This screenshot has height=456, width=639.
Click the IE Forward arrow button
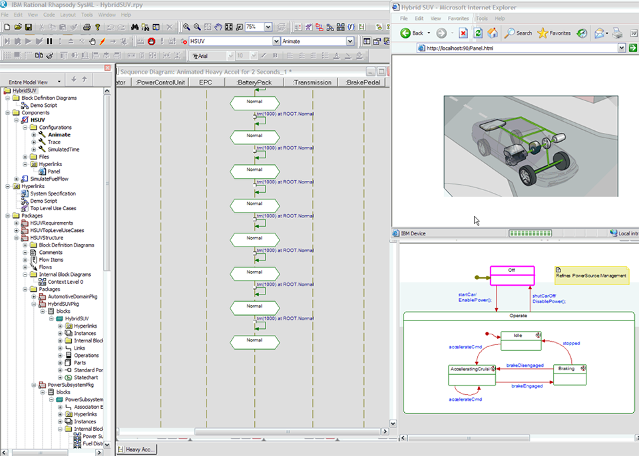(441, 33)
